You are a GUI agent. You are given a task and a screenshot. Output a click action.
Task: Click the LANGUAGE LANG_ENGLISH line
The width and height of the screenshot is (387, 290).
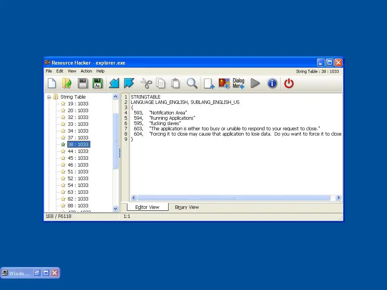click(x=185, y=102)
